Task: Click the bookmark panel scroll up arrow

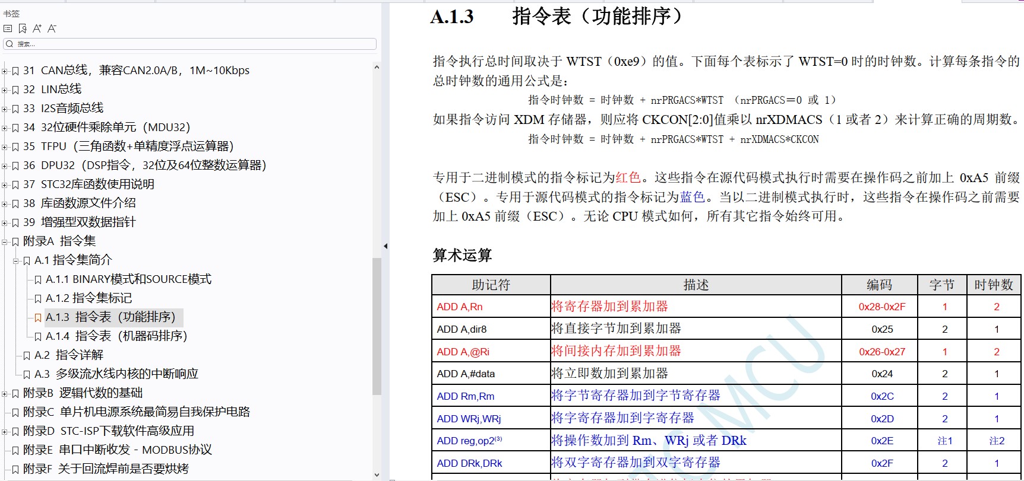Action: (377, 67)
